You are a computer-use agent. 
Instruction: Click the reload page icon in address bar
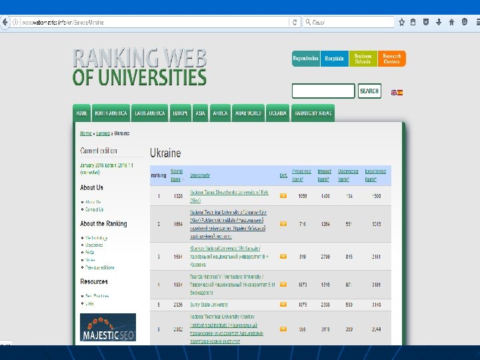(x=295, y=23)
